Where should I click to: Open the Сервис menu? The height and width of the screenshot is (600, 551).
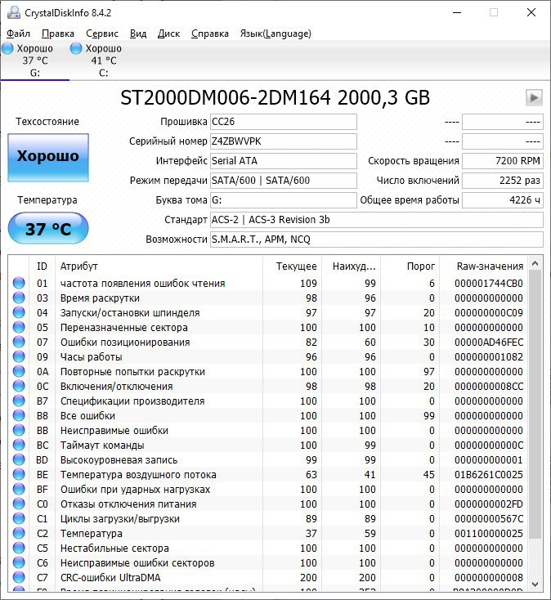click(x=102, y=34)
